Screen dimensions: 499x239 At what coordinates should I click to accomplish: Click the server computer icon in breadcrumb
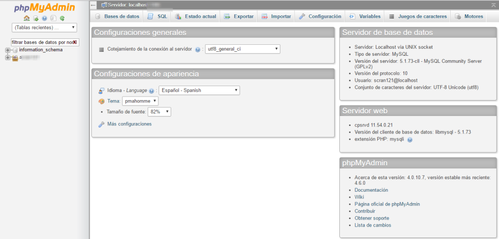click(104, 5)
